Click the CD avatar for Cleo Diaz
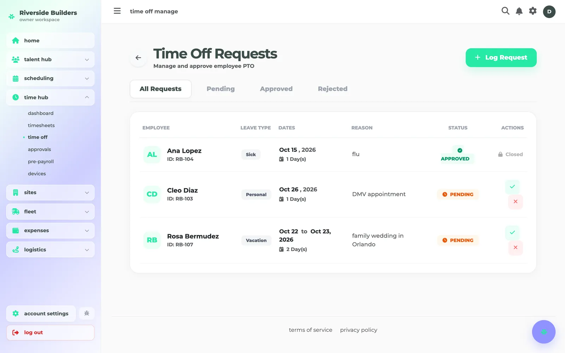 [152, 194]
